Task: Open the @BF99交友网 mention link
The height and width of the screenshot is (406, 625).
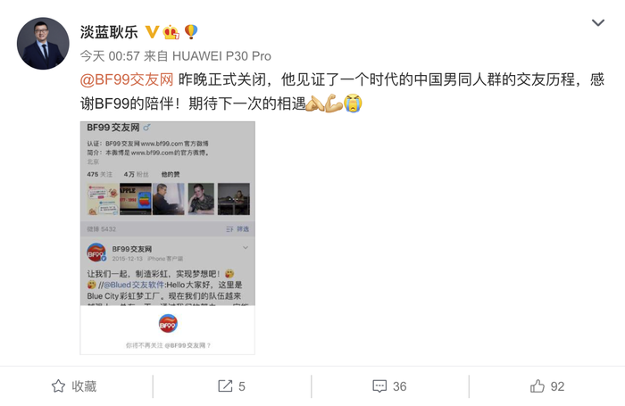Action: [127, 79]
